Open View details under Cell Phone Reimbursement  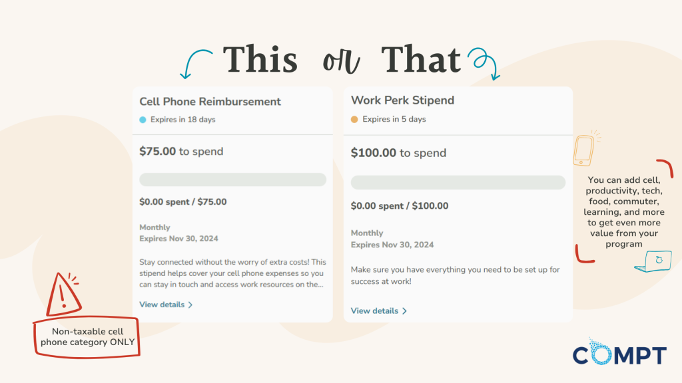[163, 305]
